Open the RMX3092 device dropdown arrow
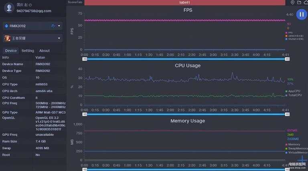Image resolution: width=308 pixels, height=171 pixels. (59, 26)
